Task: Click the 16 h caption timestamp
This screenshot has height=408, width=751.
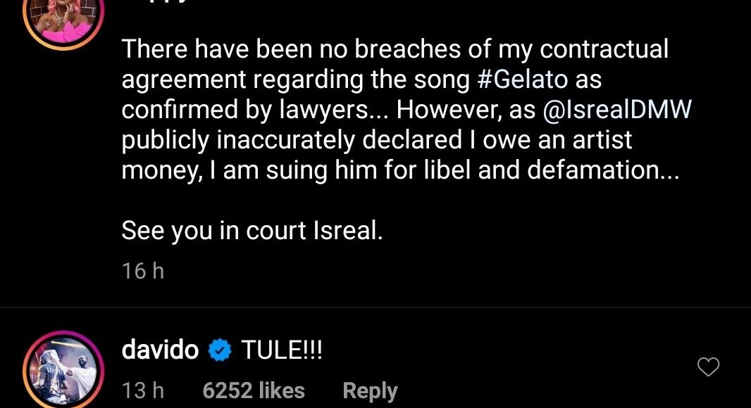Action: (142, 271)
